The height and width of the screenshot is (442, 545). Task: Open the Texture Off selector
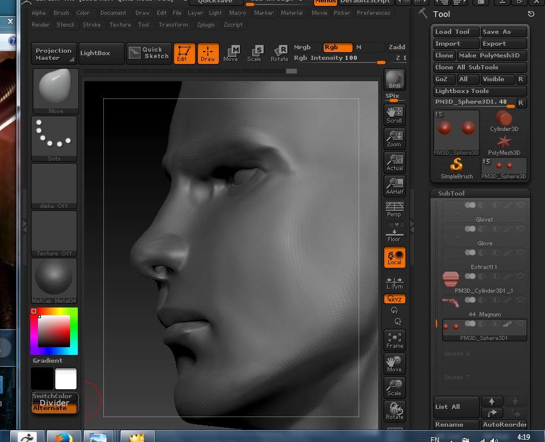click(54, 233)
